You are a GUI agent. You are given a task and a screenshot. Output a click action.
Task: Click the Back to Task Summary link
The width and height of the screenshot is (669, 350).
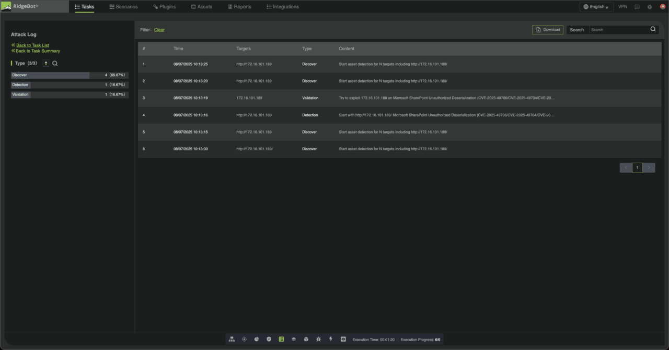(37, 51)
